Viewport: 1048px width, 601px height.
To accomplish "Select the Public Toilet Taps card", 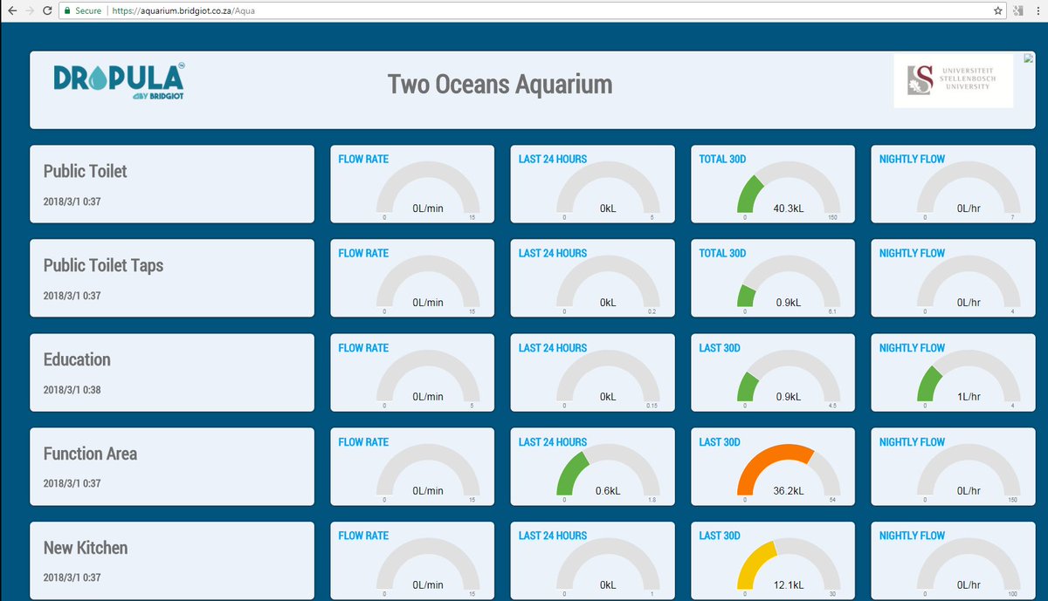I will 171,278.
